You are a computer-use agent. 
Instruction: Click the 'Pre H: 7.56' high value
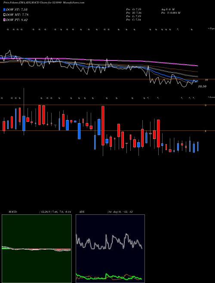[x=134, y=13]
